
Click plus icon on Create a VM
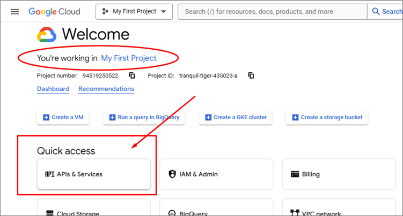[x=46, y=118]
